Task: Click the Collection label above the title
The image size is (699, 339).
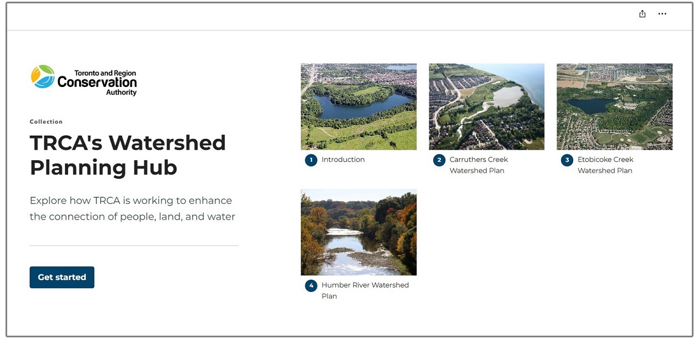Action: [x=46, y=121]
